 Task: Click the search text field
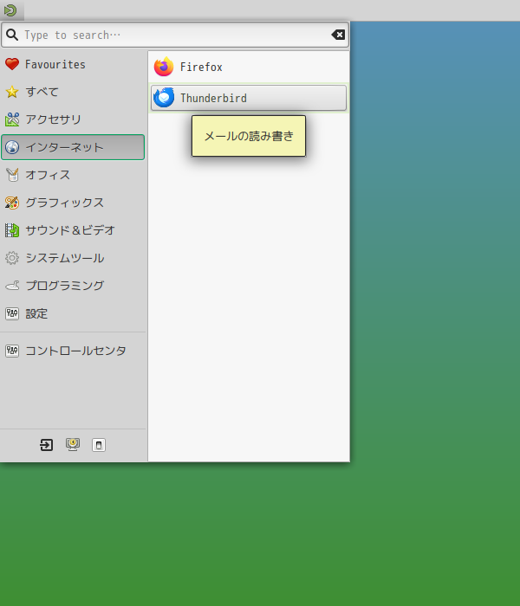175,35
